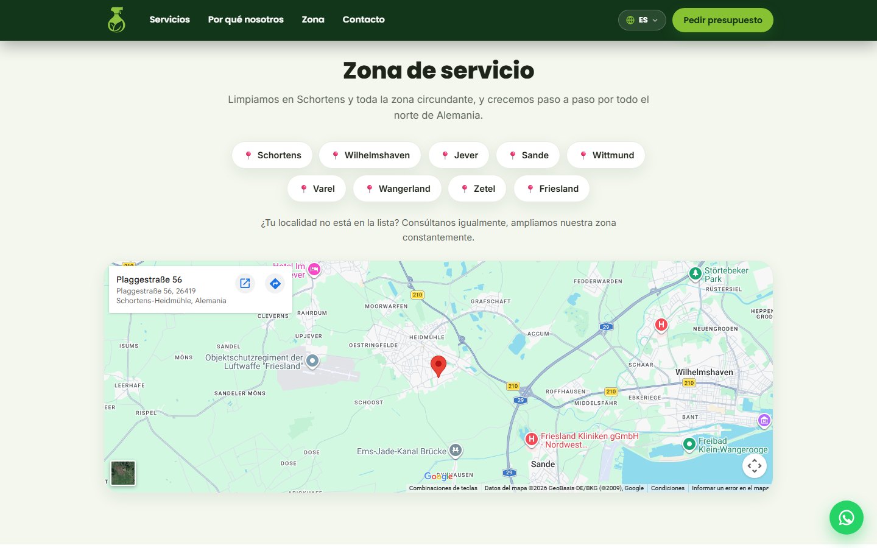Viewport: 877px width, 548px height.
Task: Click the red hospital marker near Neuengroden
Action: (x=661, y=325)
